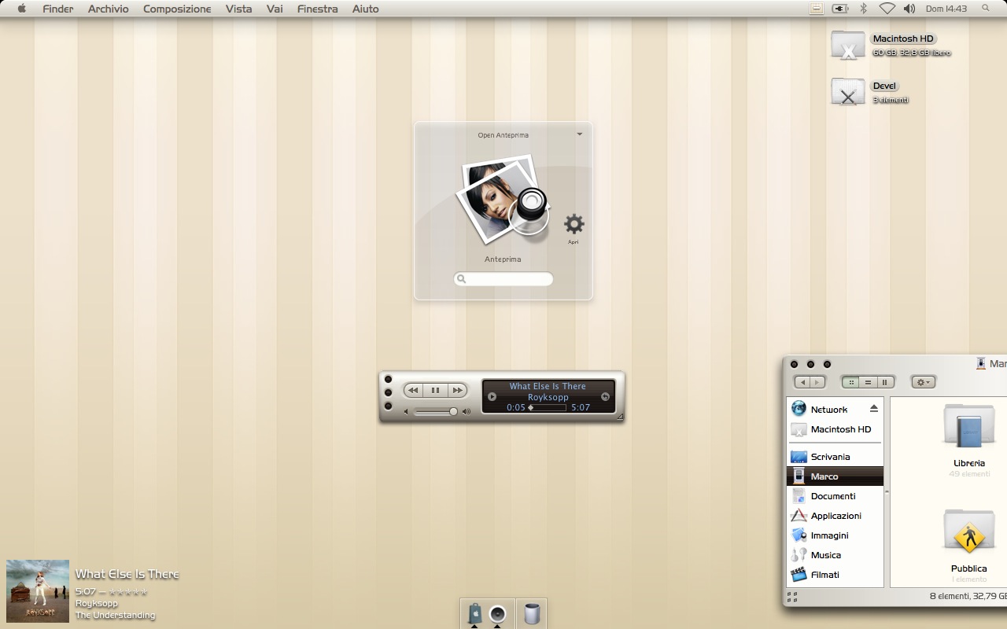Switch Finder to list view
The height and width of the screenshot is (629, 1007).
tap(868, 382)
